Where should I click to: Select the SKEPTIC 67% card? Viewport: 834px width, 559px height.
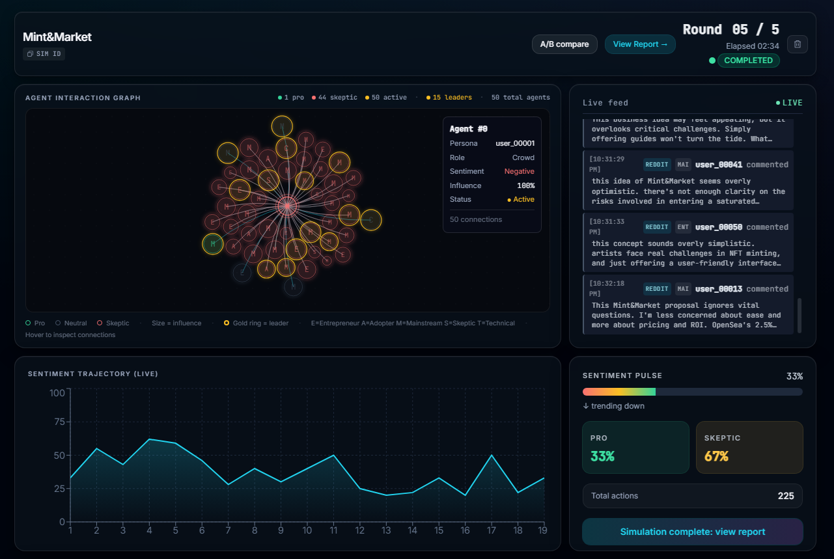pyautogui.click(x=749, y=447)
